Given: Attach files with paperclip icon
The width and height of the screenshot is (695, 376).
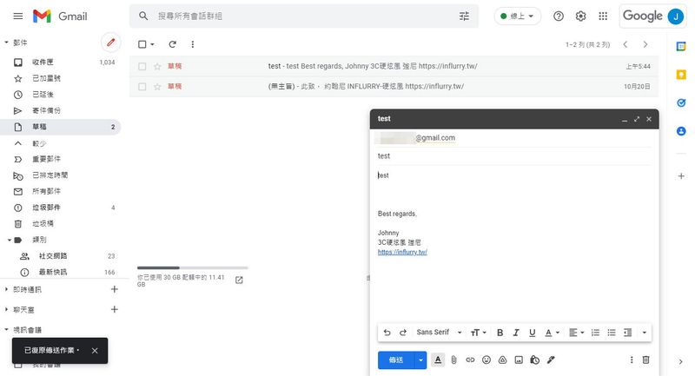Looking at the screenshot, I should pyautogui.click(x=453, y=360).
